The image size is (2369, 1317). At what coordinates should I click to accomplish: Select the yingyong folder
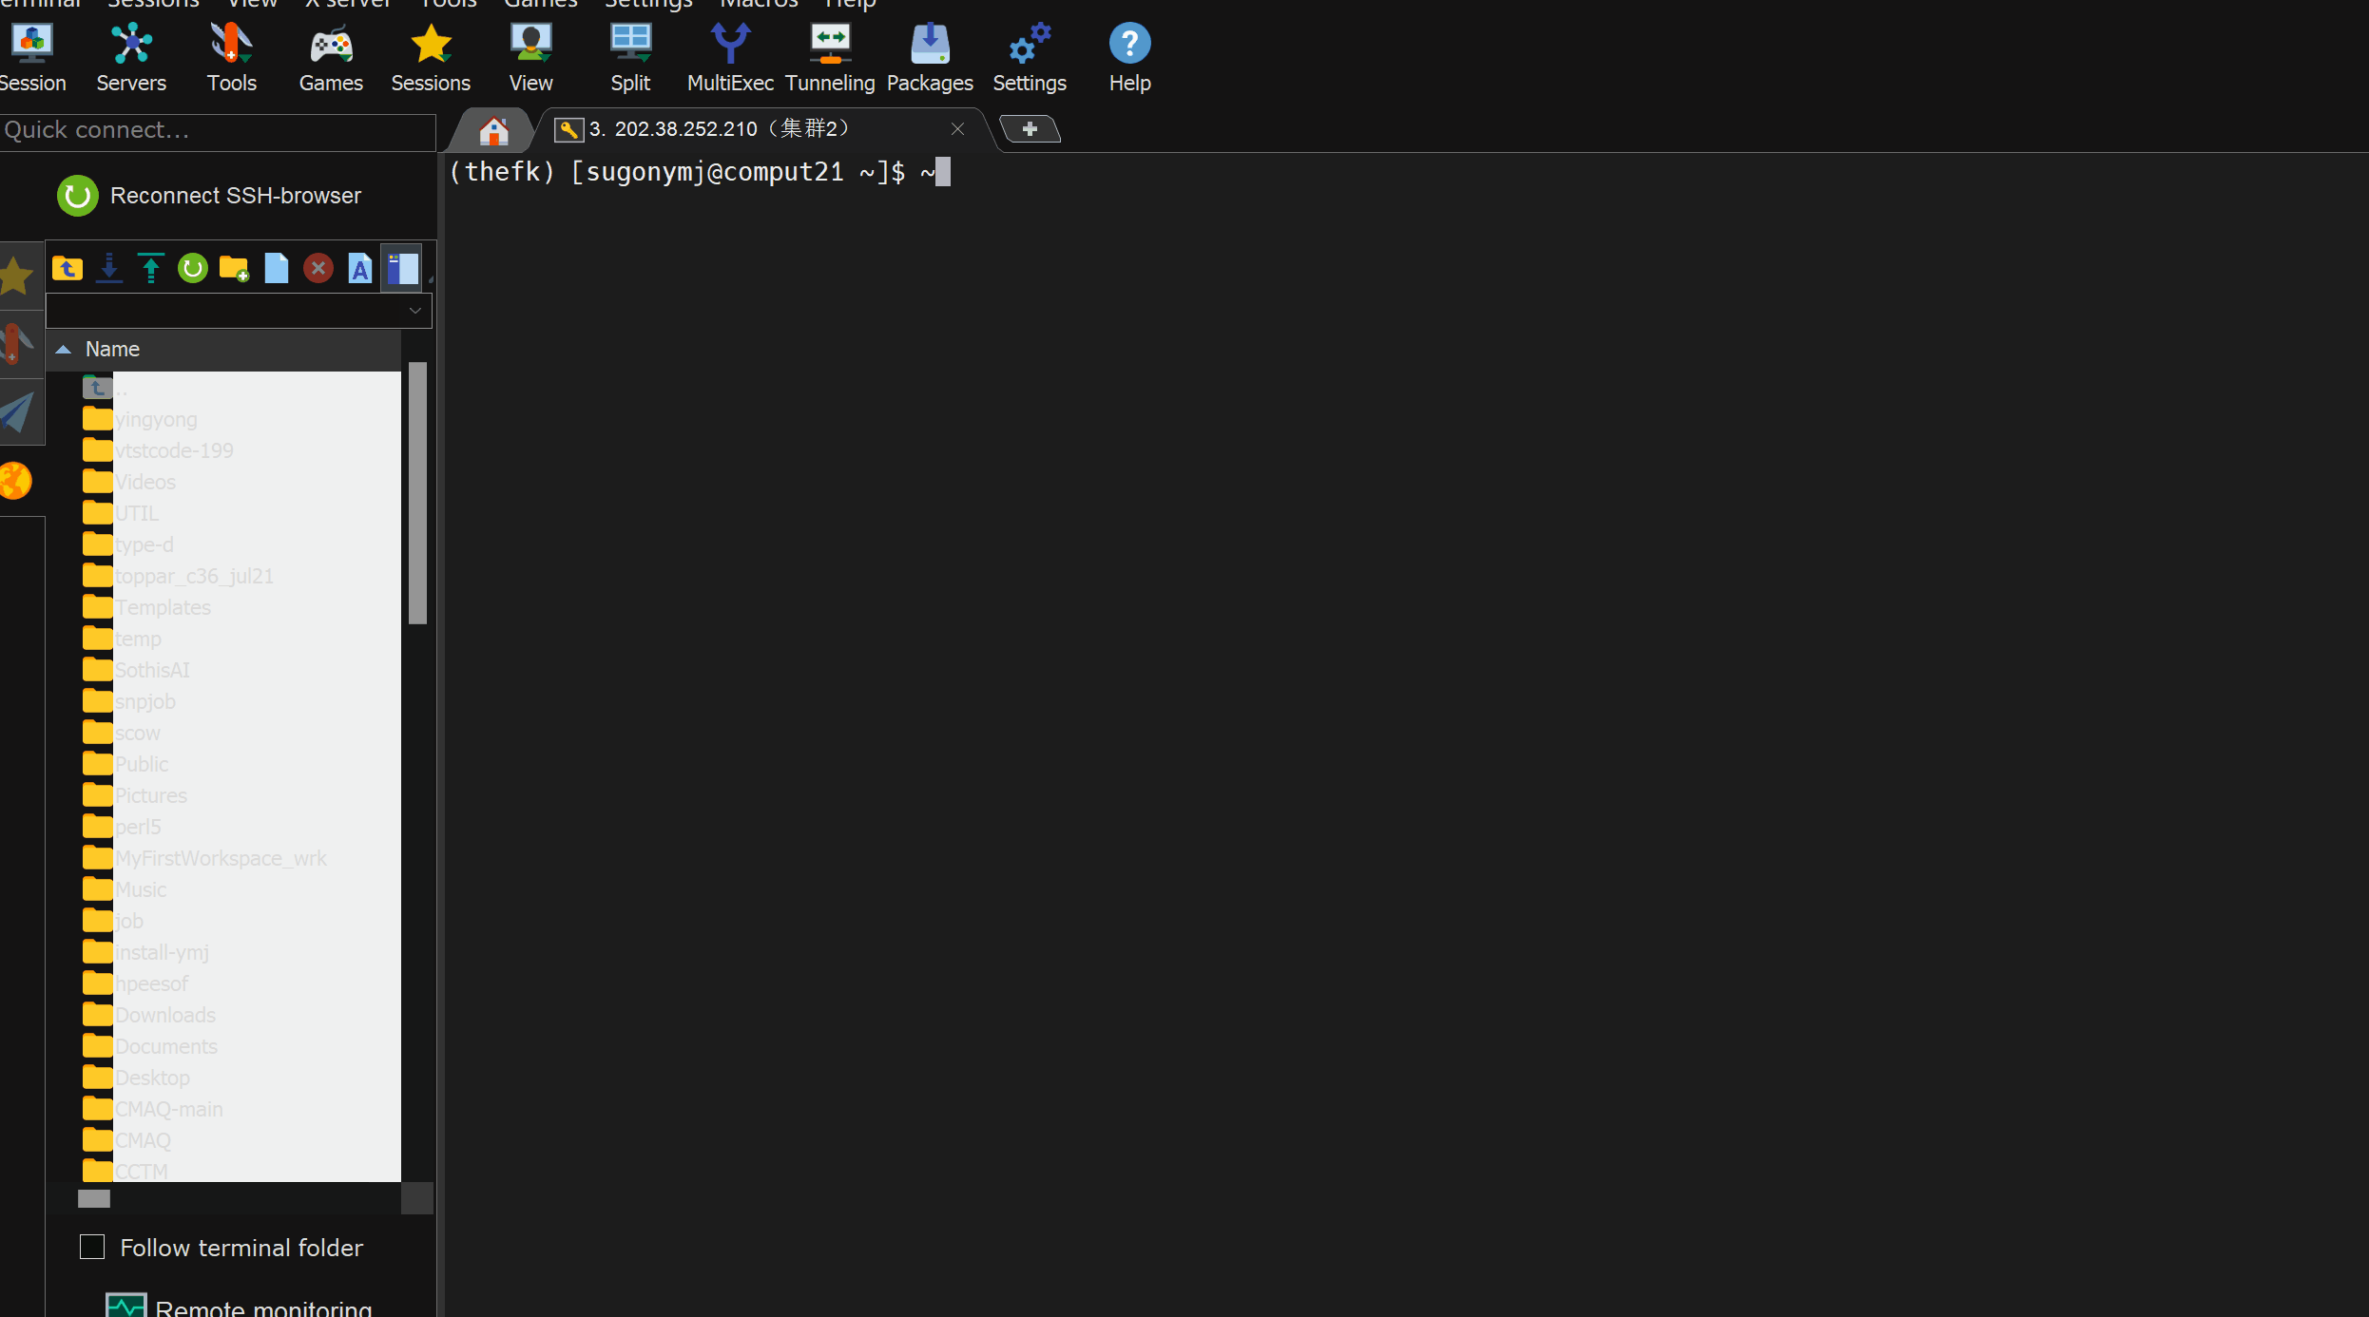pyautogui.click(x=140, y=419)
